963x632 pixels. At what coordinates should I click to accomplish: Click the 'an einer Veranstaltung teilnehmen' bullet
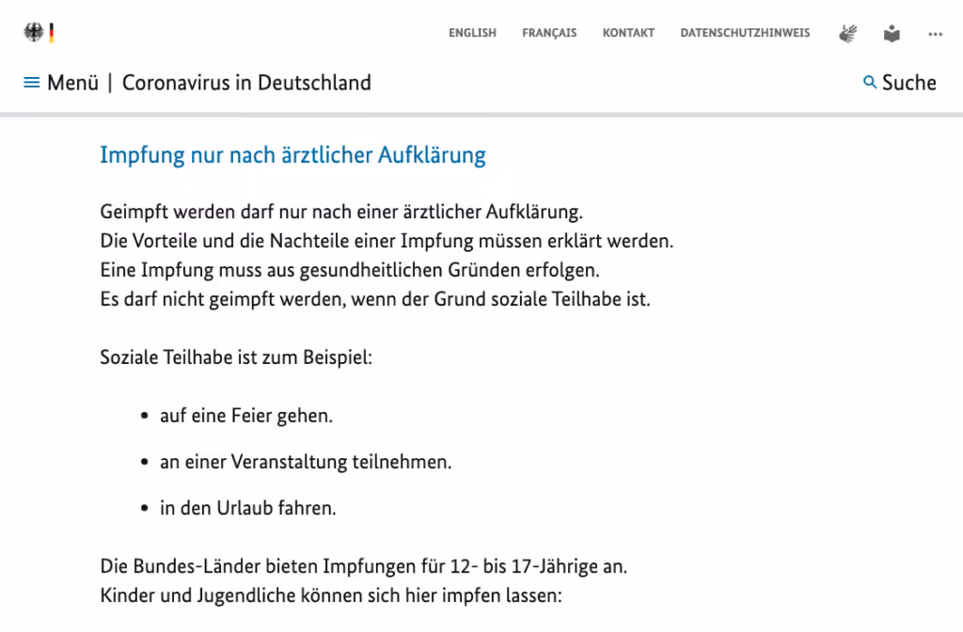(x=305, y=463)
